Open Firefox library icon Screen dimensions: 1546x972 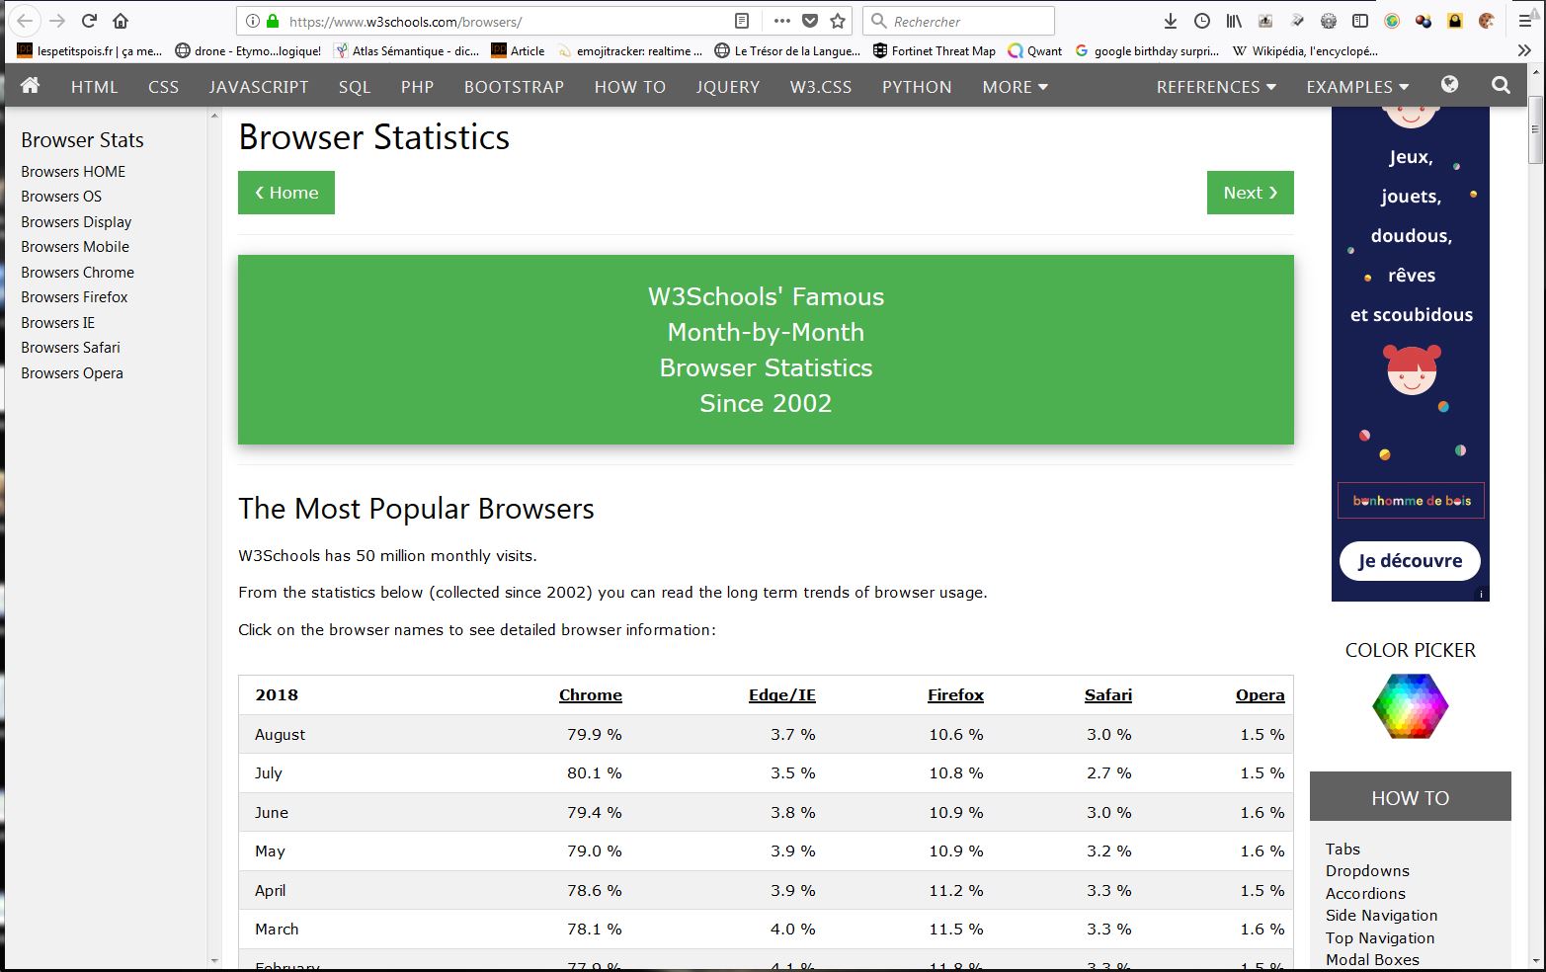coord(1234,21)
